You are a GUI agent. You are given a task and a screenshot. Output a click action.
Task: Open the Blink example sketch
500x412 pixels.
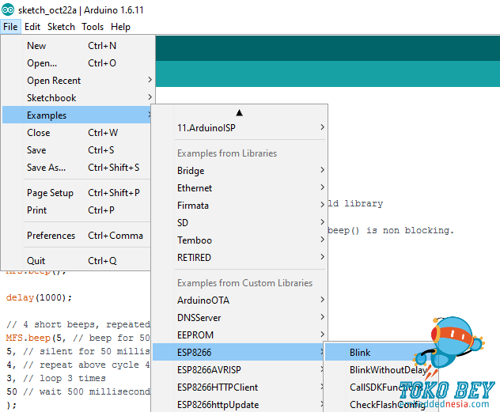(381, 352)
